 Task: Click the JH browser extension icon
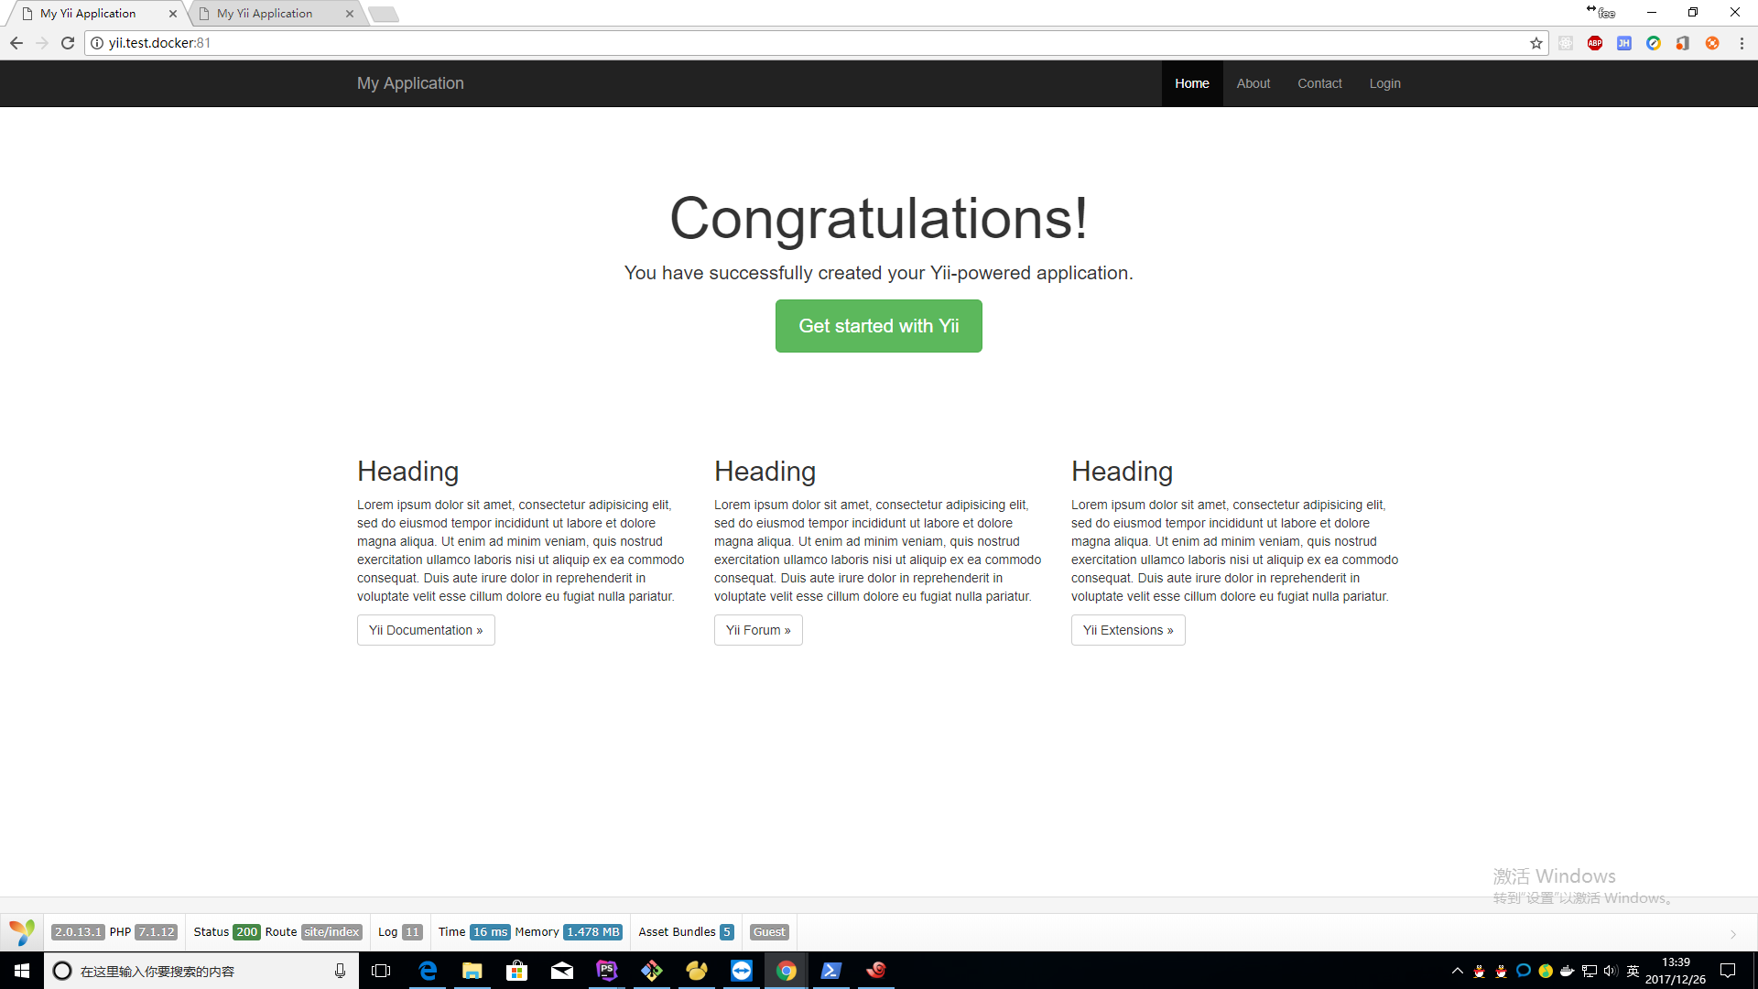point(1624,43)
